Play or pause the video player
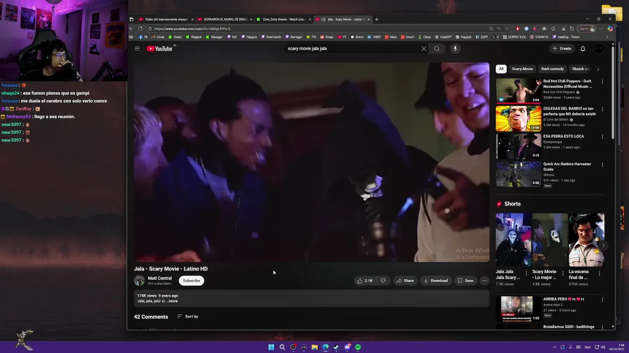 pyautogui.click(x=312, y=162)
